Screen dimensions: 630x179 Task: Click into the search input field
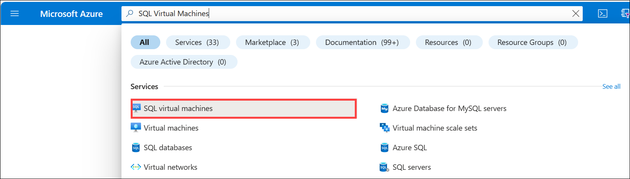[346, 14]
